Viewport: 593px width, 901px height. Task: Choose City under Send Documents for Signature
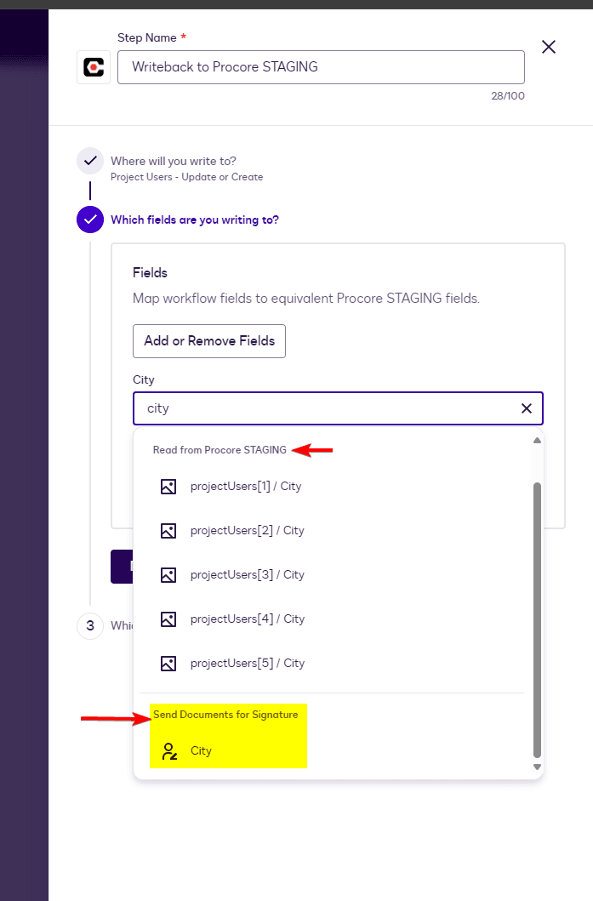click(x=202, y=751)
